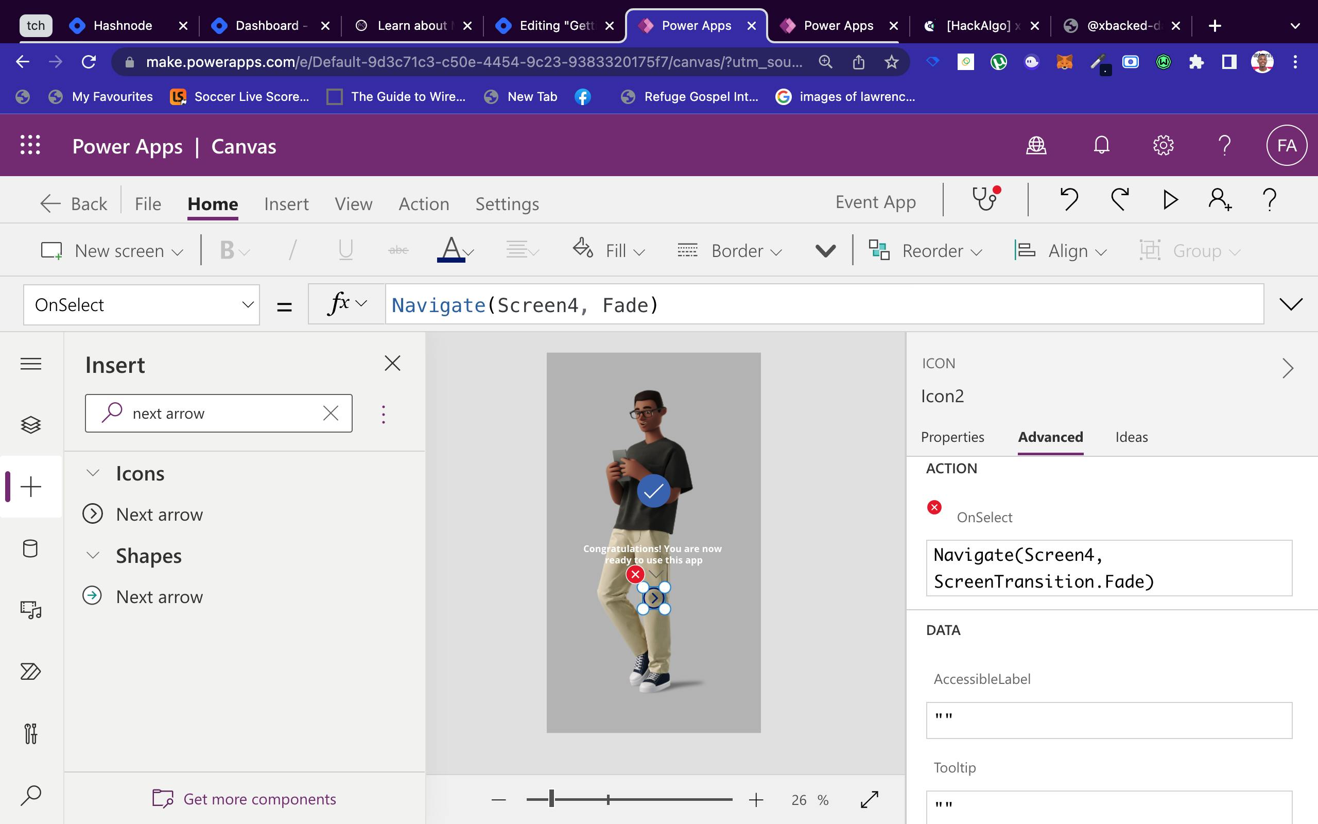
Task: Open the font color picker
Action: [456, 250]
